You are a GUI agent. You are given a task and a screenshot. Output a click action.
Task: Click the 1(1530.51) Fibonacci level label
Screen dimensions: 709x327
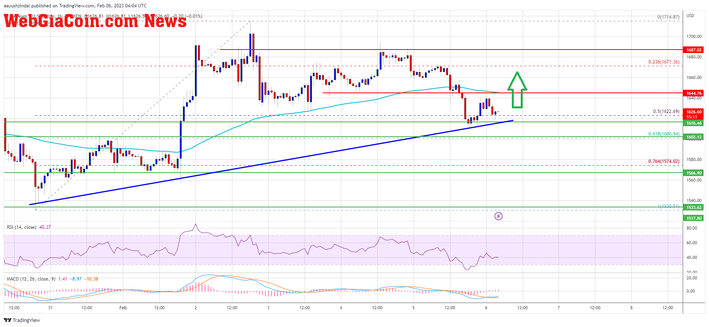pos(668,206)
